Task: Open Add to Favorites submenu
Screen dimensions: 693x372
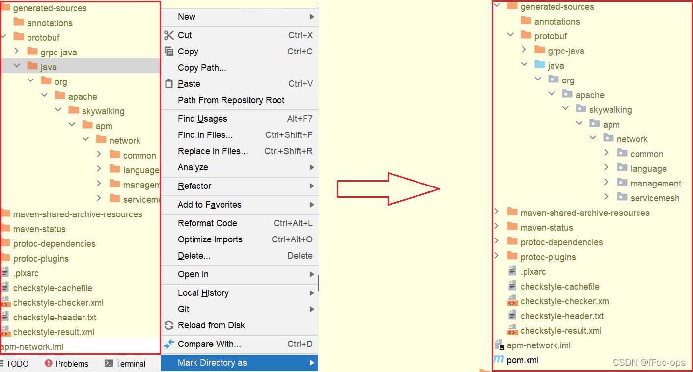Action: pyautogui.click(x=240, y=205)
